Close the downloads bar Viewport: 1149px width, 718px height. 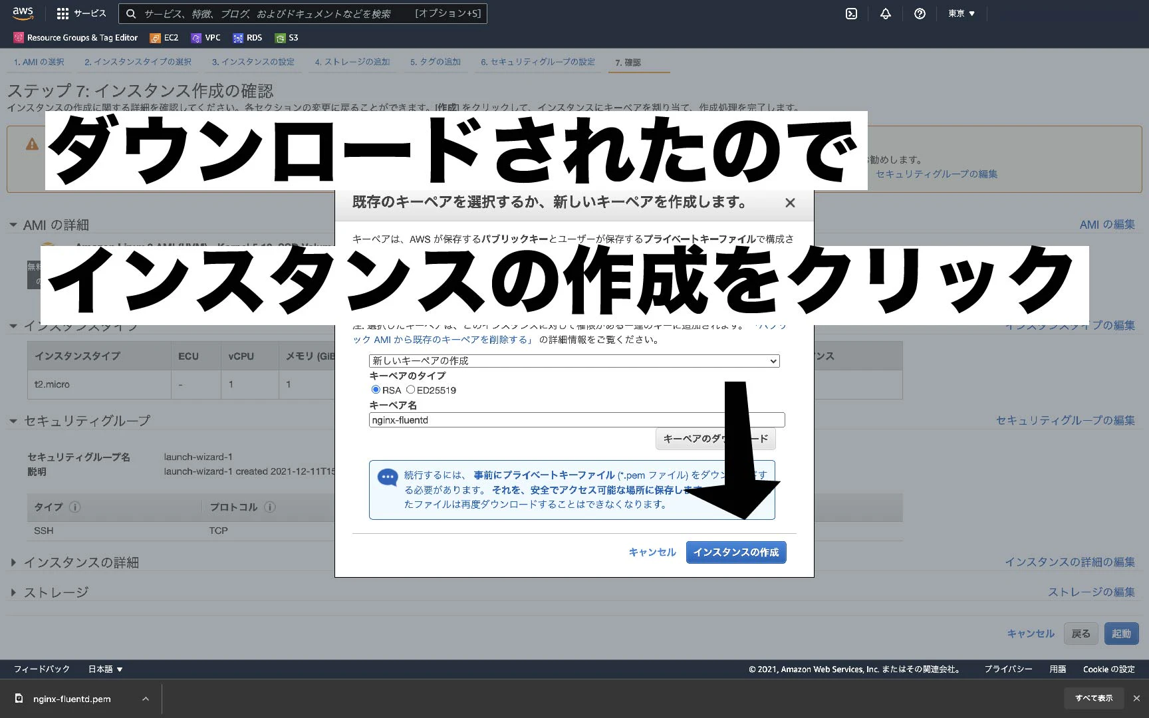pos(1136,698)
